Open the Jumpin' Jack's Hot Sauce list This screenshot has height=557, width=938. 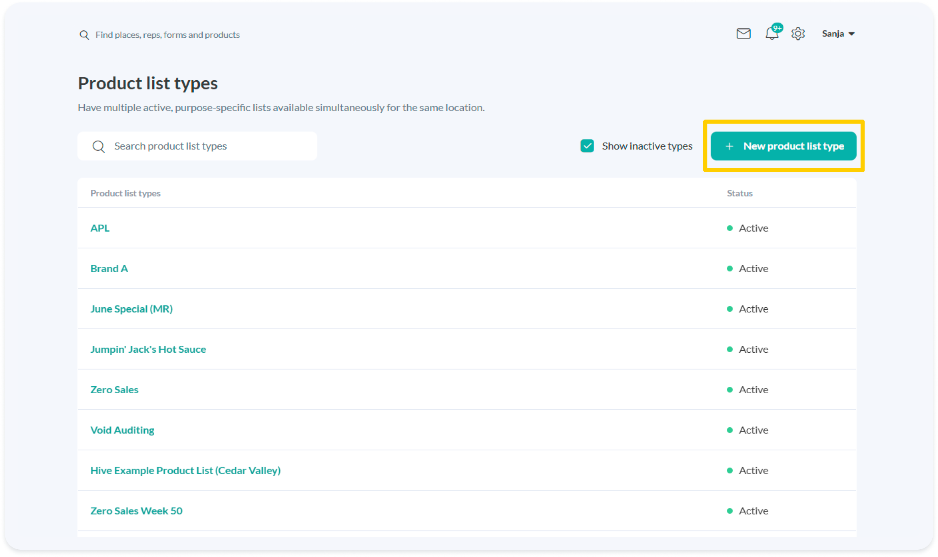(x=148, y=349)
